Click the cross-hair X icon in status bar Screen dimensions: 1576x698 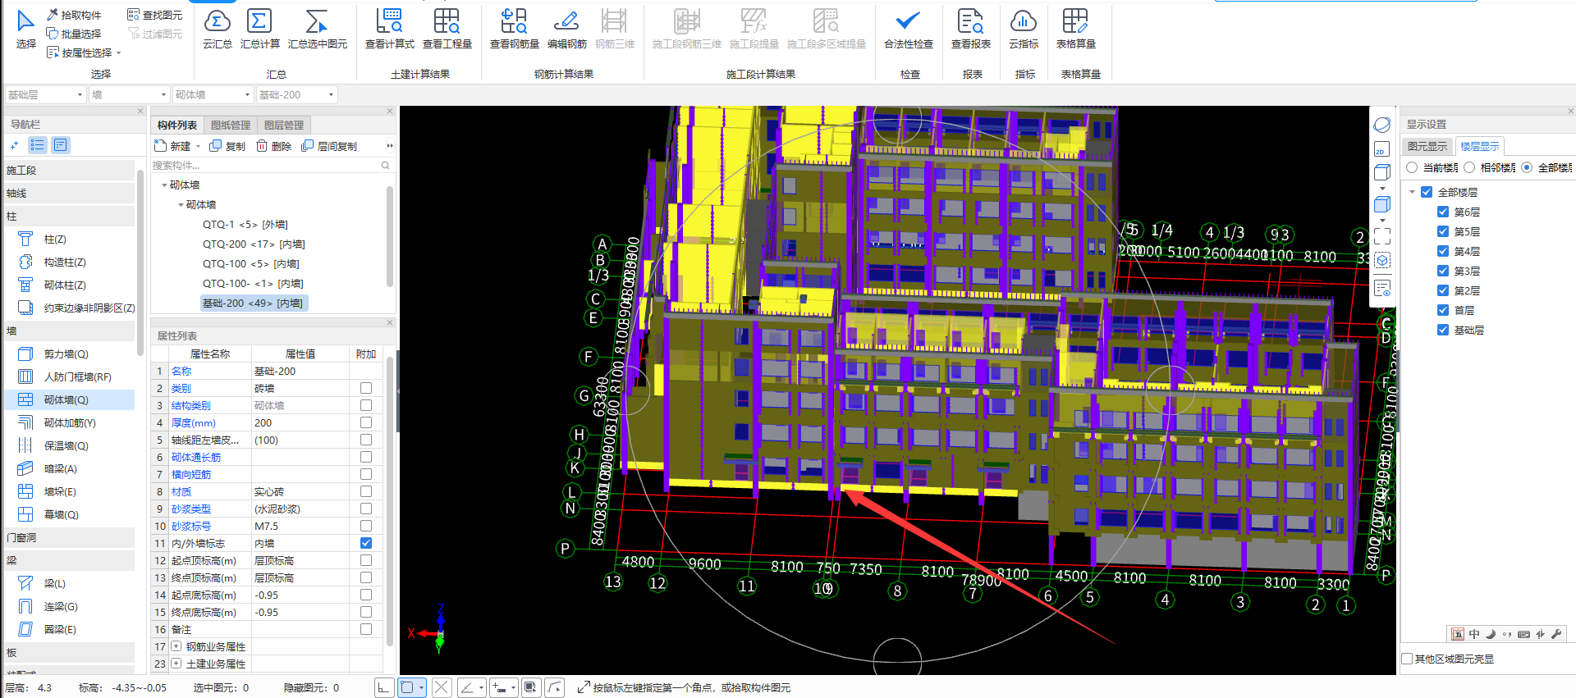coord(442,687)
